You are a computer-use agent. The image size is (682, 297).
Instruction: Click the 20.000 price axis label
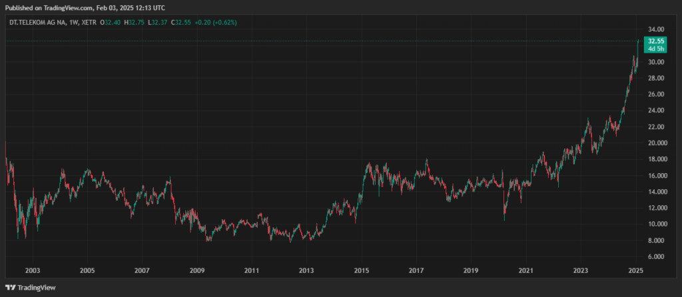click(x=657, y=143)
